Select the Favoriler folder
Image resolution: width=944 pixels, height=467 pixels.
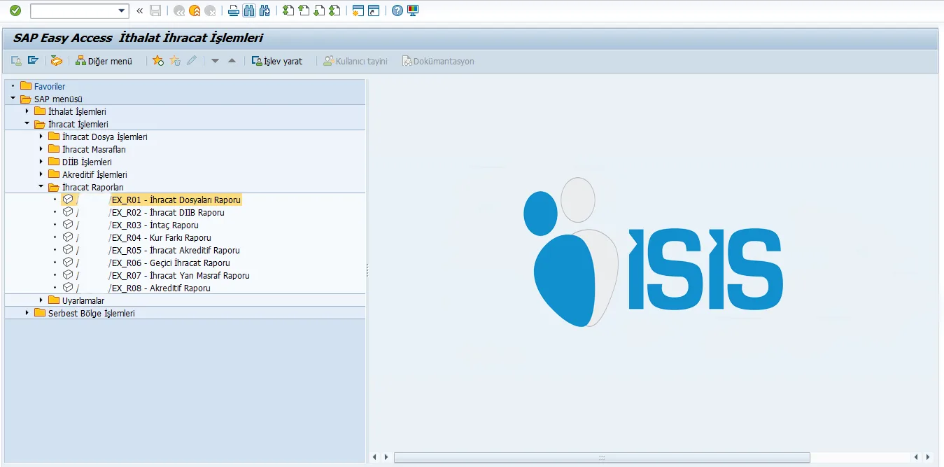[x=50, y=86]
